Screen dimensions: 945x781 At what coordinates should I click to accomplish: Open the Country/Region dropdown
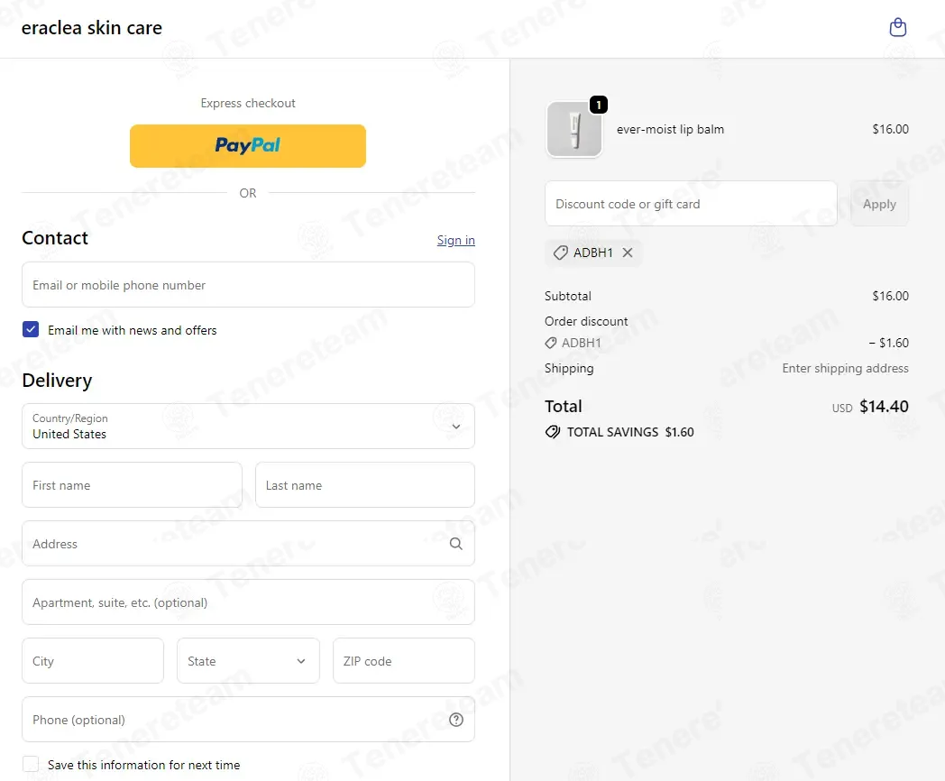coord(248,426)
